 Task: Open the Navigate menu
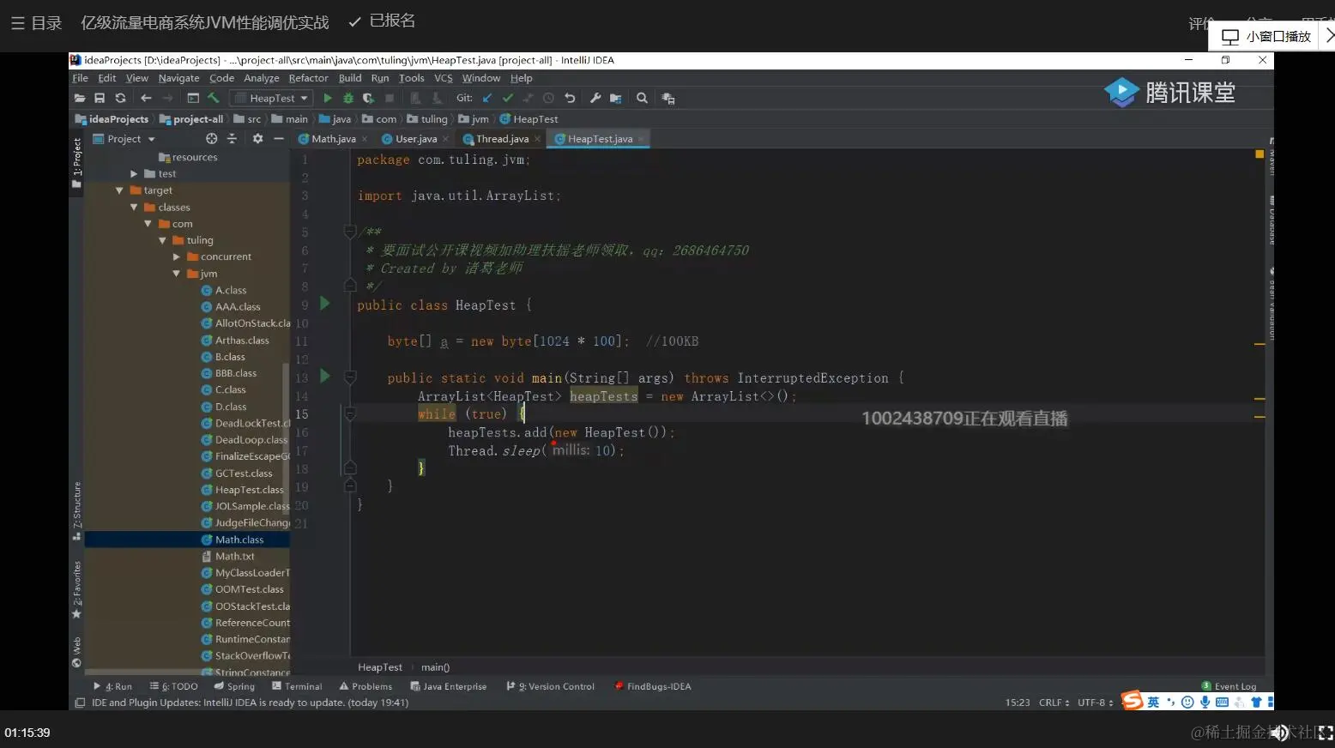[178, 78]
